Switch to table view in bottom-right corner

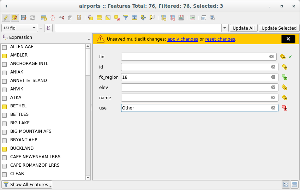295,184
